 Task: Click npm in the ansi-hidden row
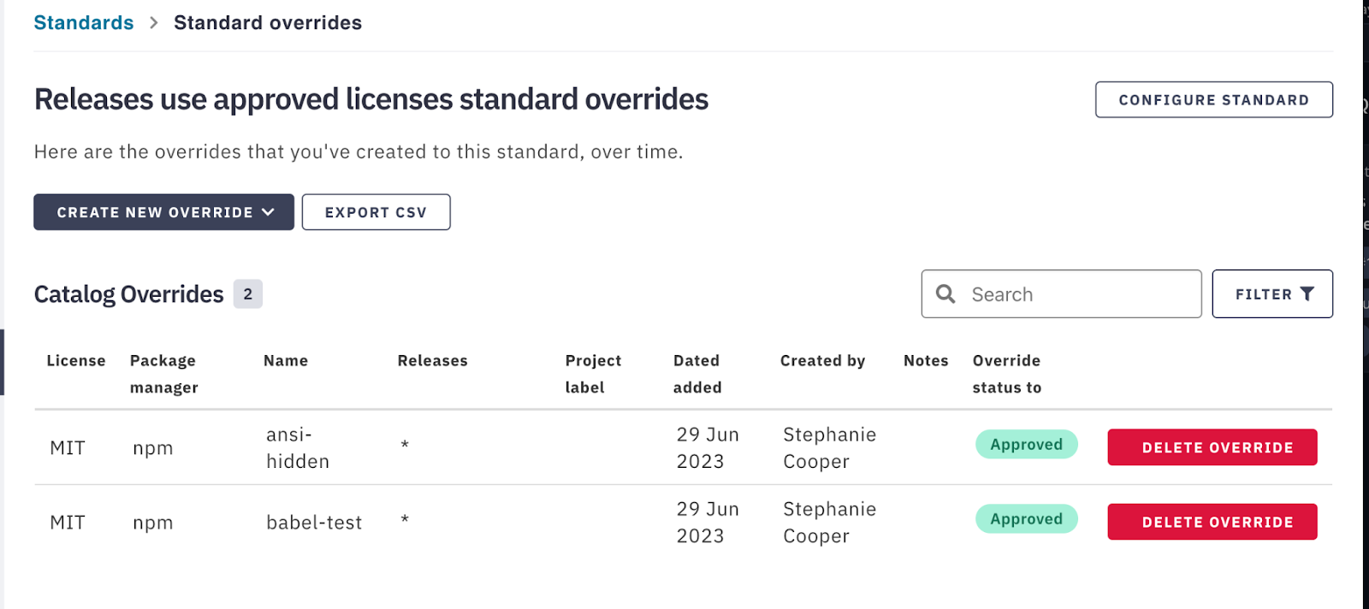[153, 448]
